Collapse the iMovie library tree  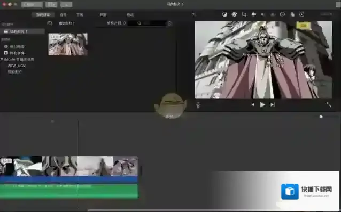(2, 59)
